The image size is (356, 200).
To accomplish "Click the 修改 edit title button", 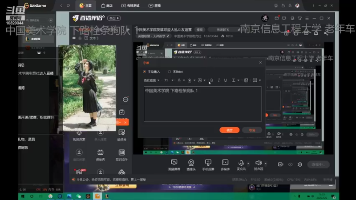I will [199, 30].
